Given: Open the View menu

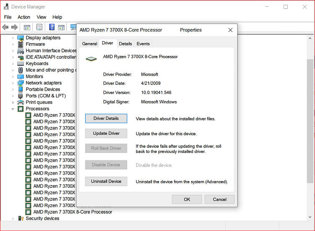Looking at the screenshot, I should [x=42, y=17].
